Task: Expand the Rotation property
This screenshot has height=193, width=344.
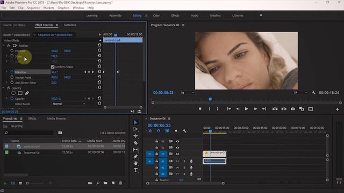Action: (x=6, y=72)
